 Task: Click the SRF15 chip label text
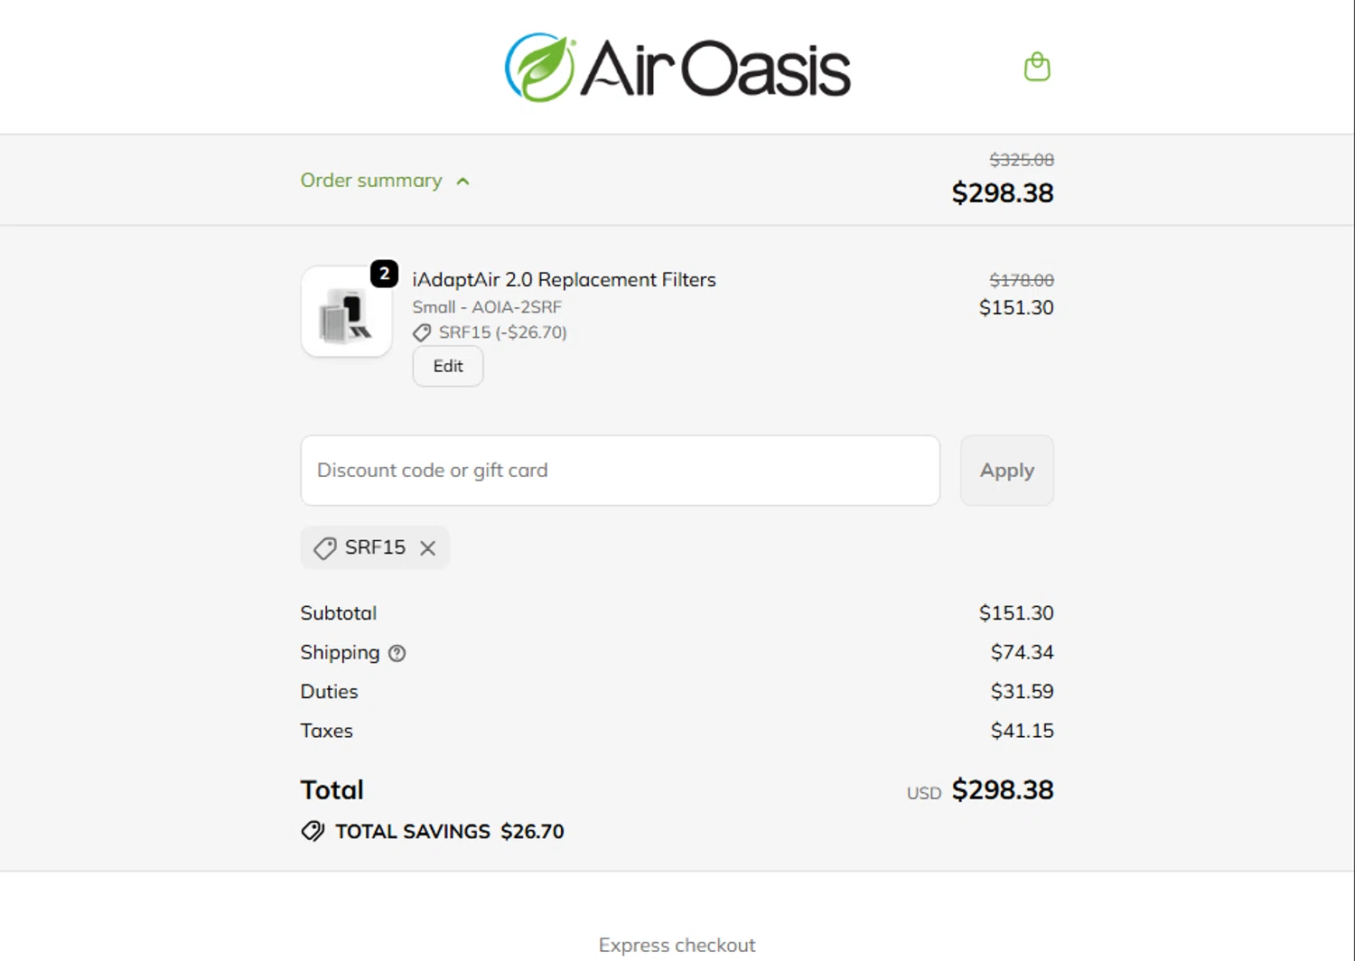[375, 547]
